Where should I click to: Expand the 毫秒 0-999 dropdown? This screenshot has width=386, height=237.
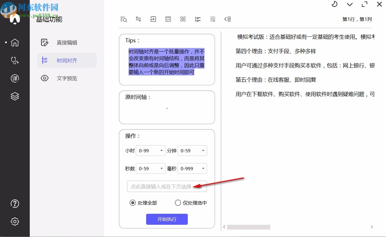(x=192, y=168)
